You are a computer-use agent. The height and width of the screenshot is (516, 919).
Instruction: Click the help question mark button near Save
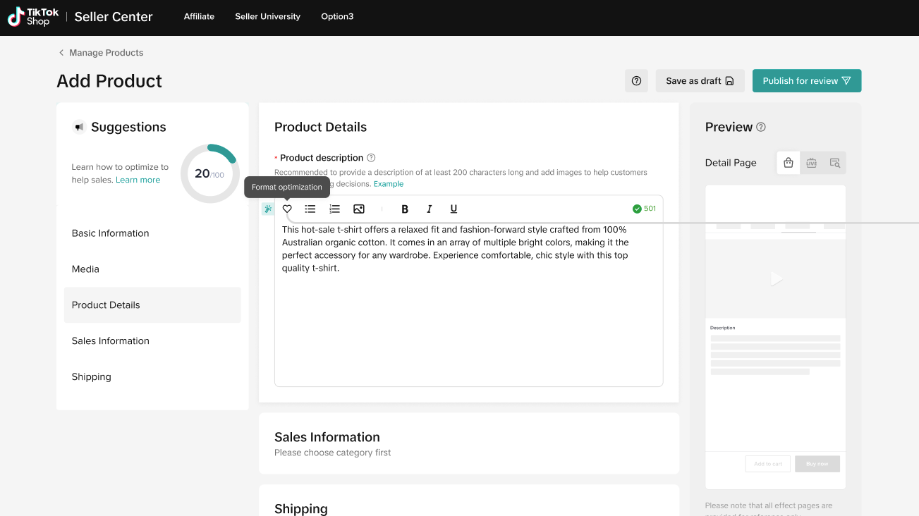click(x=636, y=81)
